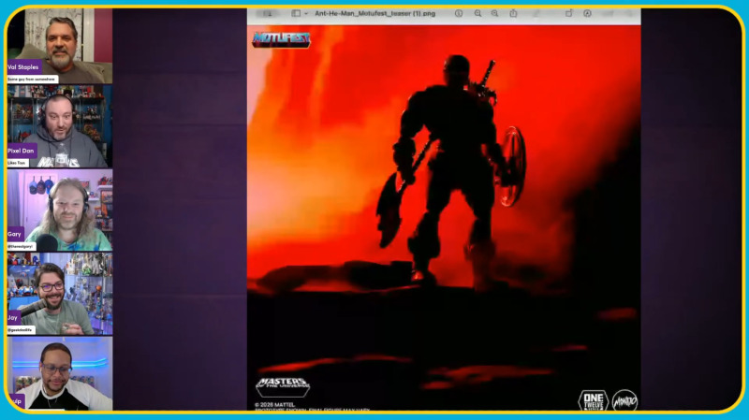The image size is (749, 420).
Task: Click the Rotate icon in Preview toolbar
Action: [568, 14]
